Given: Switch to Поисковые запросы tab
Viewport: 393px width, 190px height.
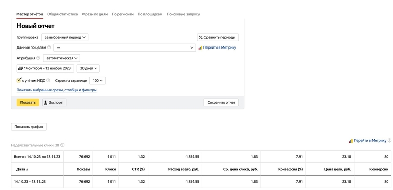Looking at the screenshot, I should click(x=183, y=14).
